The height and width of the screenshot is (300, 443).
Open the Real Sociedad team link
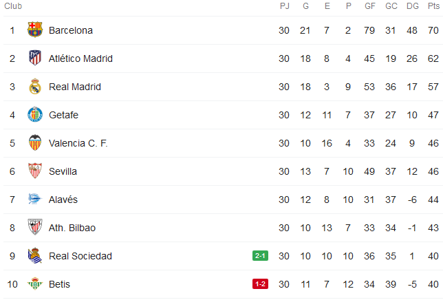(80, 256)
